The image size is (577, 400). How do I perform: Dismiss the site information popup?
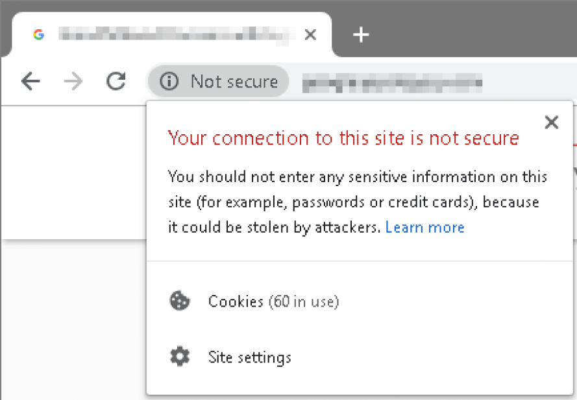[552, 123]
